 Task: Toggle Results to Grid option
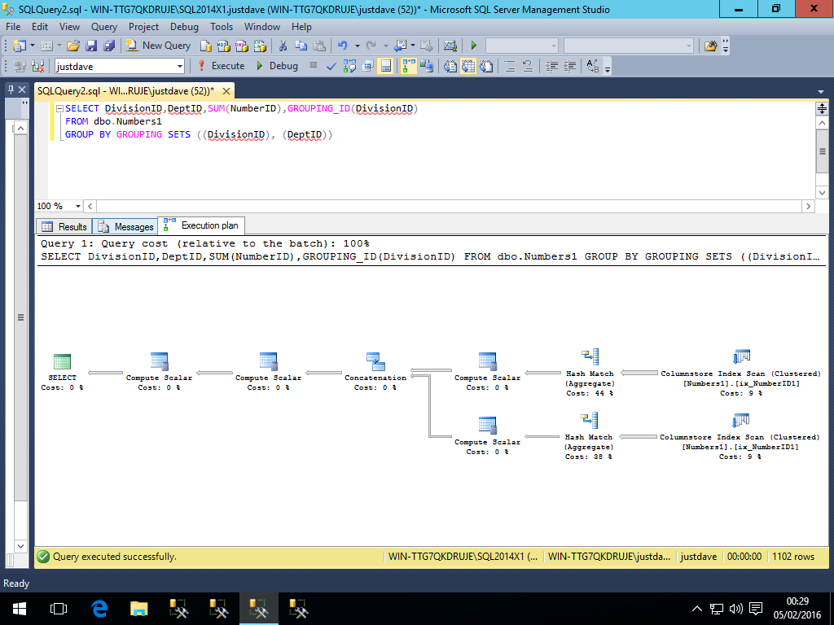(470, 66)
